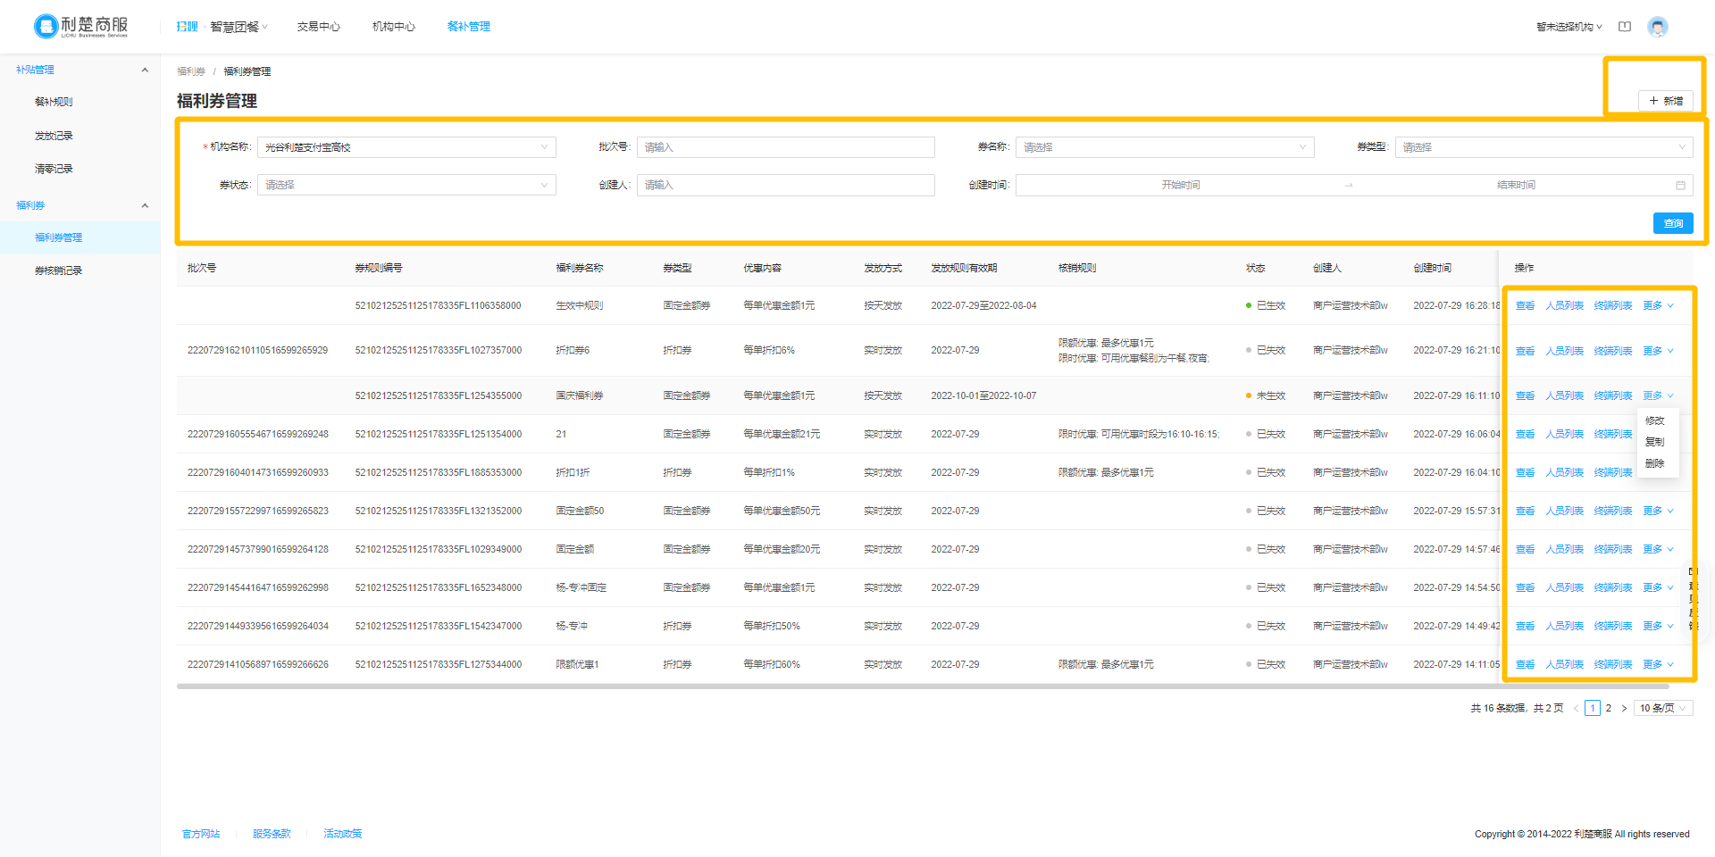Choose 删除 in the 更多 popup menu
The height and width of the screenshot is (857, 1715).
(1655, 463)
